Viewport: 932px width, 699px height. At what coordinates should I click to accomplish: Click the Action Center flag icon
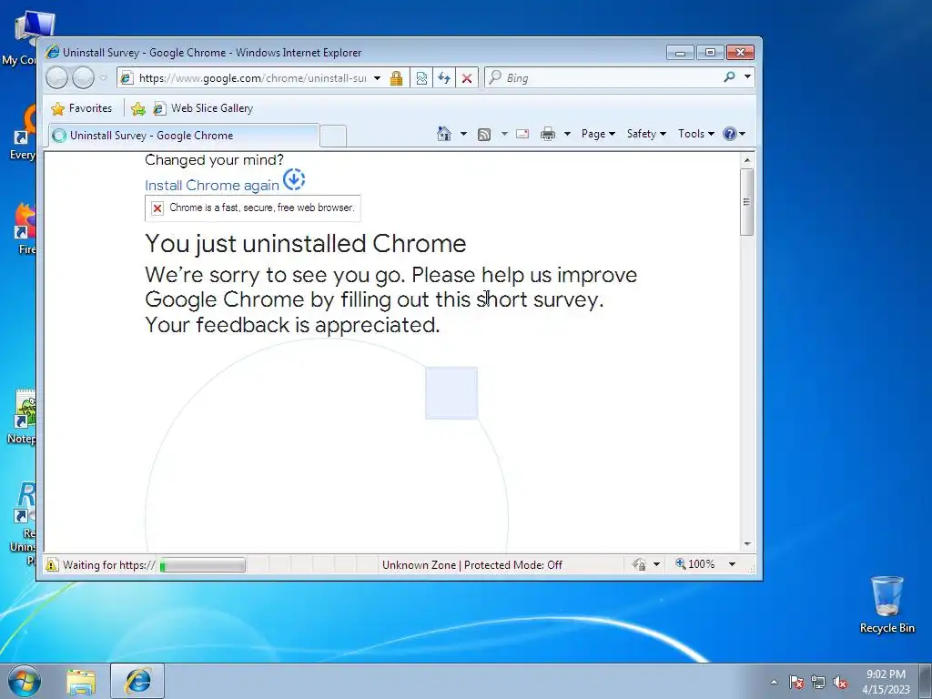coord(796,683)
